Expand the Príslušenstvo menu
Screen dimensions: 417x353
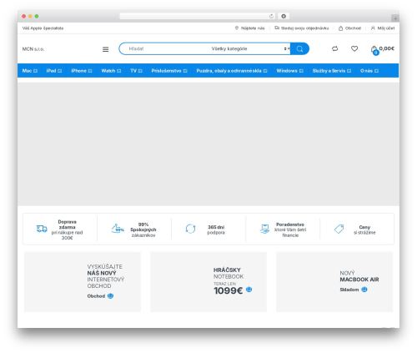[169, 71]
